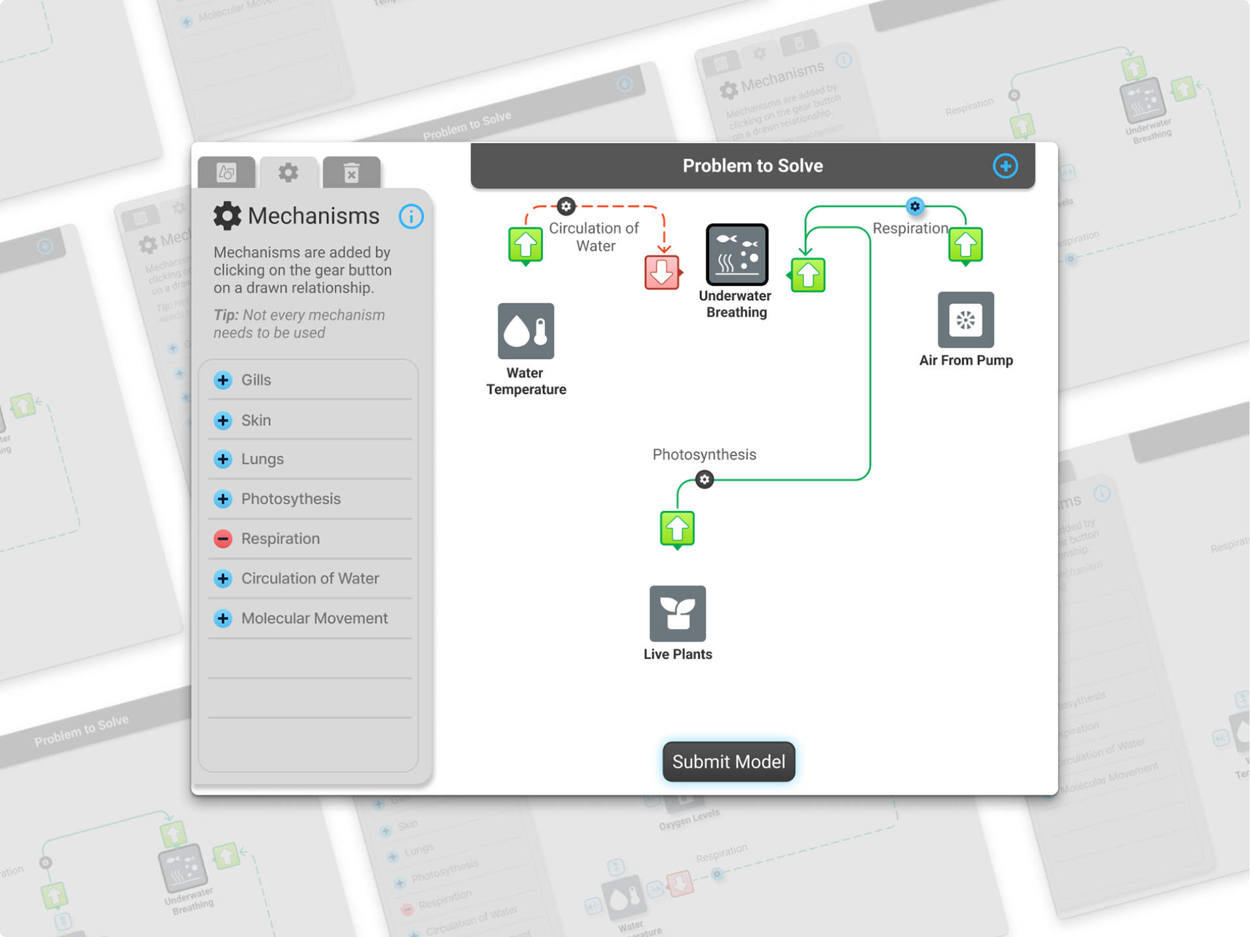Select the Underwater Breathing component icon
This screenshot has width=1250, height=937.
tap(736, 255)
